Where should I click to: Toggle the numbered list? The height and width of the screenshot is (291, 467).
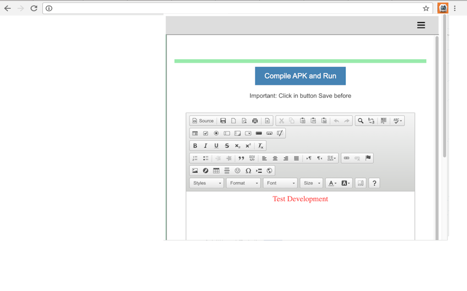[x=195, y=158]
